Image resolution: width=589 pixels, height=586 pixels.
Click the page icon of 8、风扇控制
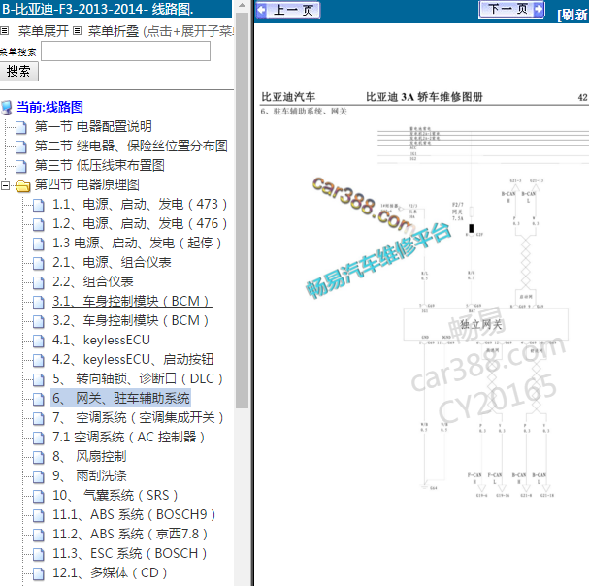coord(38,457)
